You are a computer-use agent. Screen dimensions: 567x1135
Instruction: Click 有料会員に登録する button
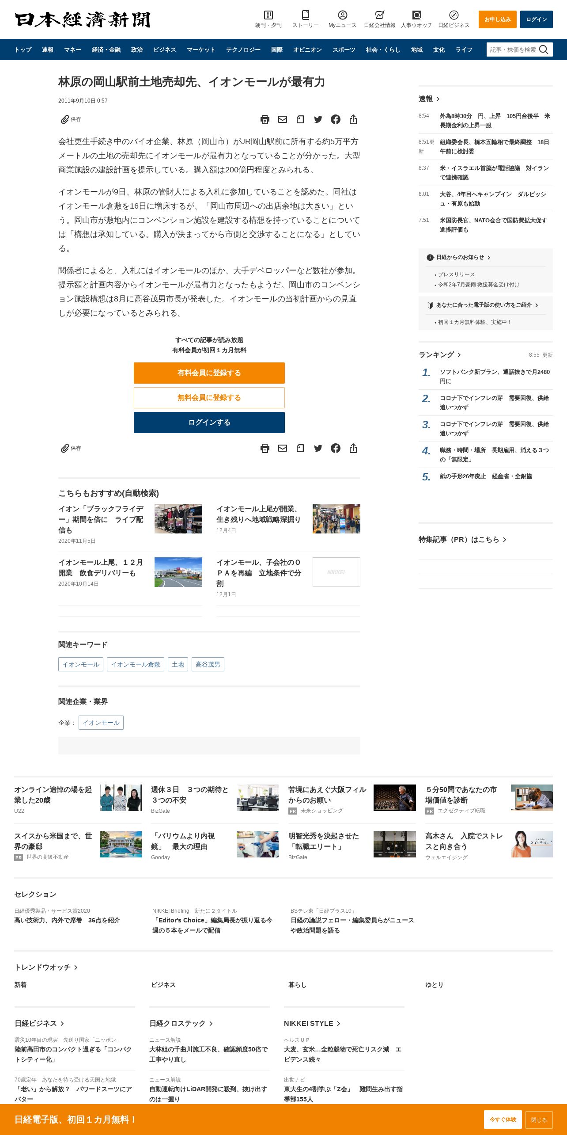209,373
